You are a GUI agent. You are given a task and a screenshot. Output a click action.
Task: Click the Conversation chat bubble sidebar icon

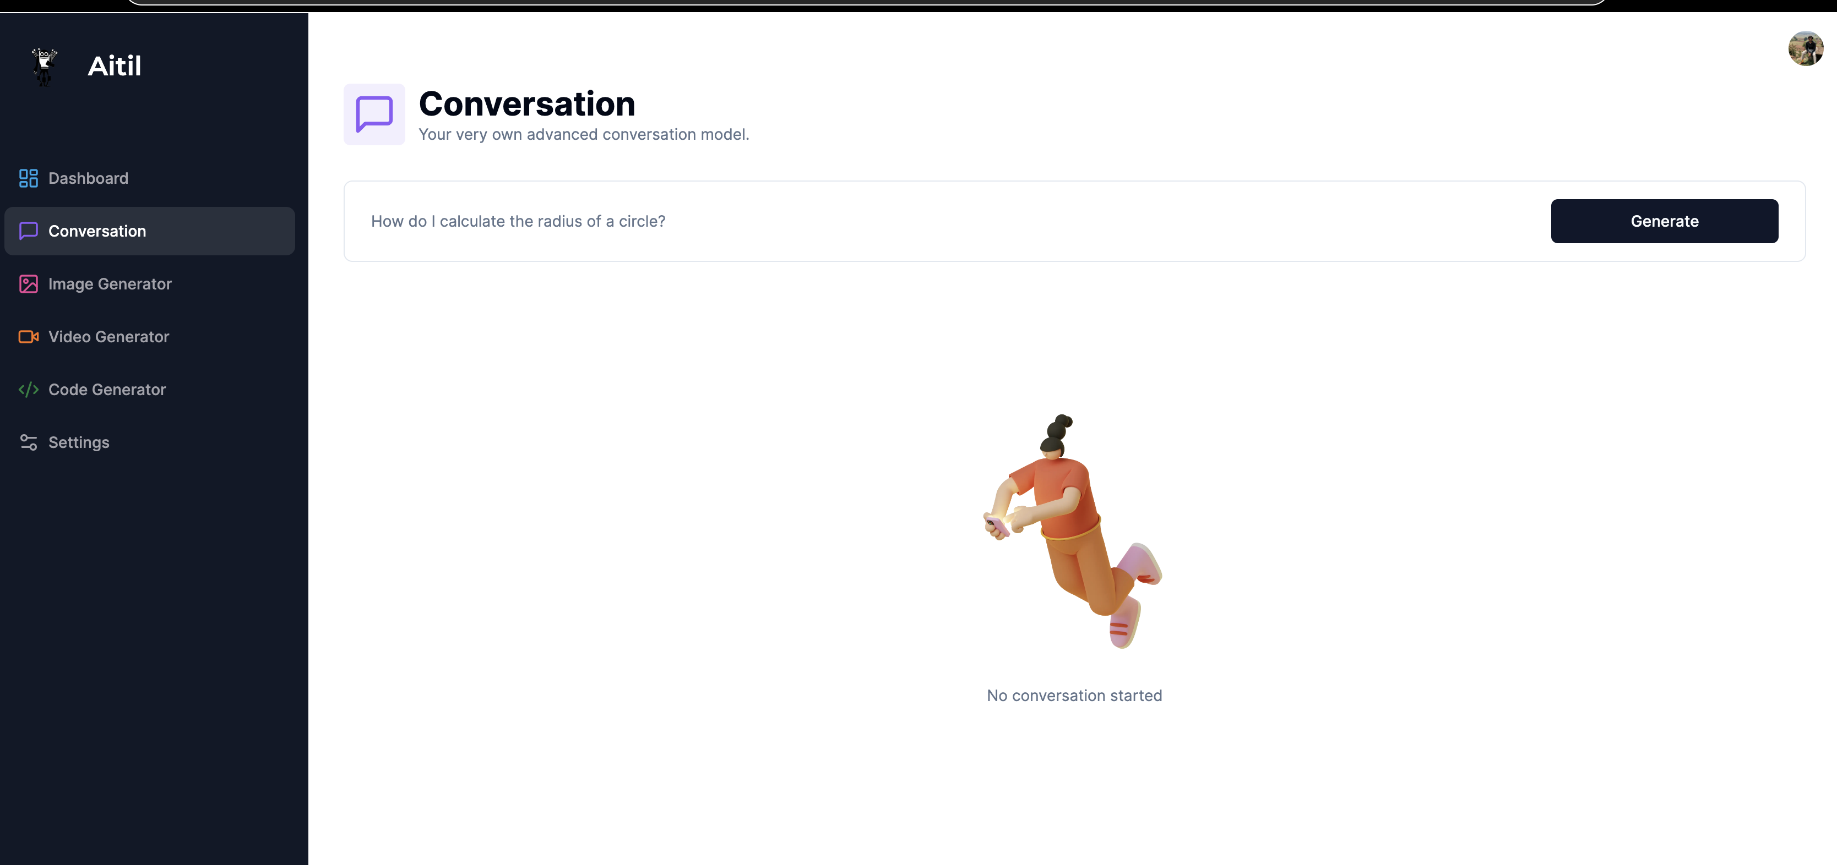pyautogui.click(x=29, y=231)
